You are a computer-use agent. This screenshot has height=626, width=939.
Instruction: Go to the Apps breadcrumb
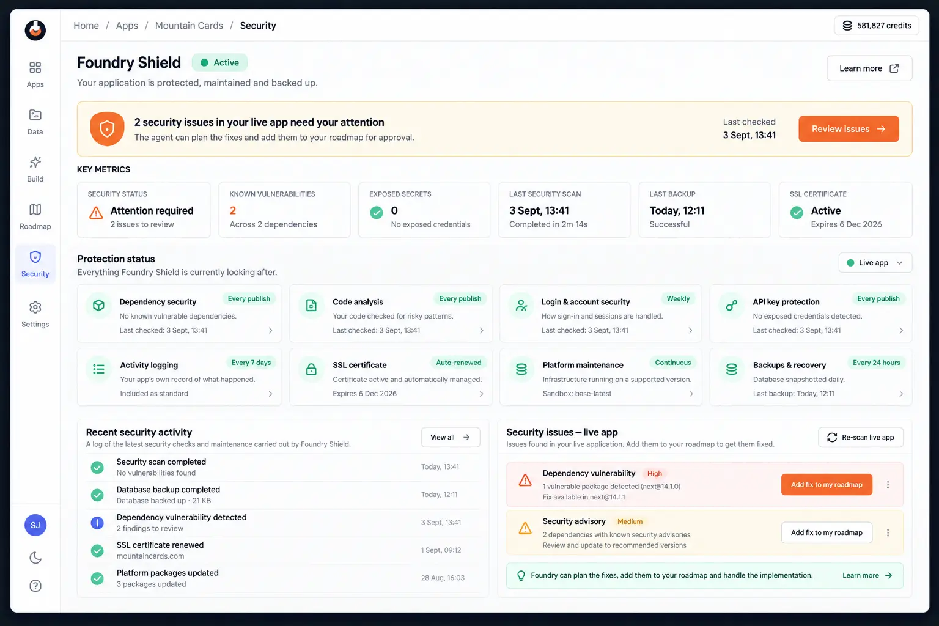pos(127,26)
